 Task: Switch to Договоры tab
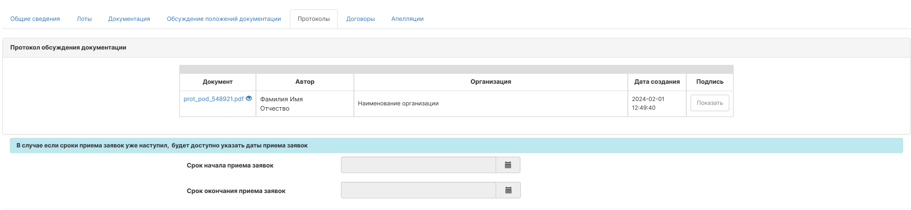(x=360, y=19)
